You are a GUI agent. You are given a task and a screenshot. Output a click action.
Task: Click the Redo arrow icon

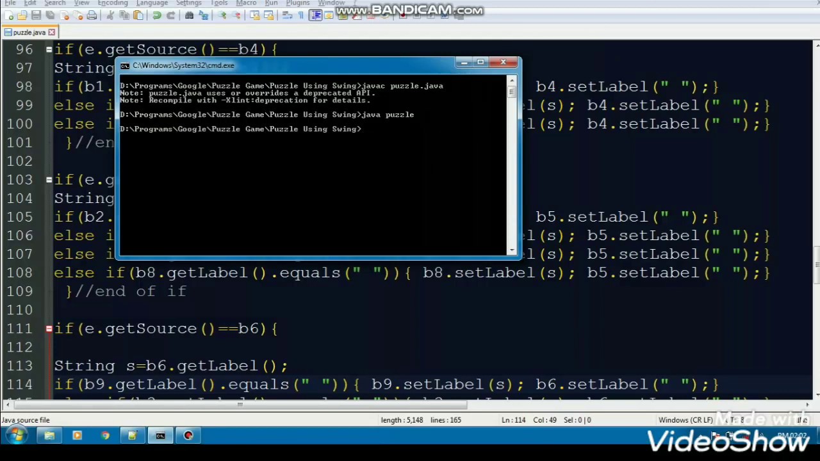pos(170,15)
